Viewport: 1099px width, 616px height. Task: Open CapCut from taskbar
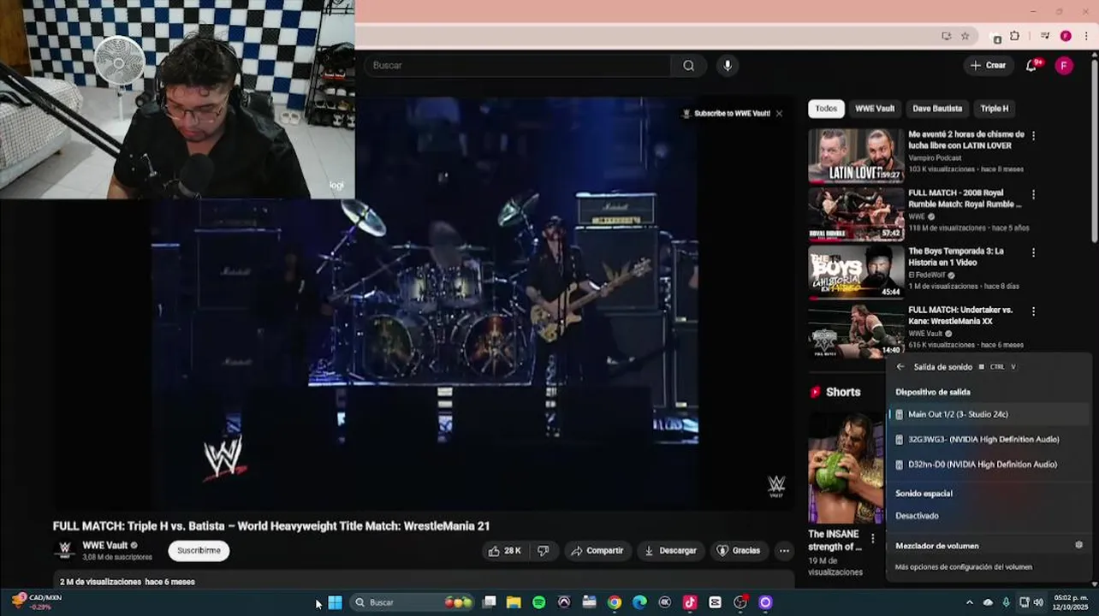click(x=715, y=603)
